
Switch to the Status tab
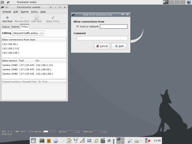[x=6, y=27]
